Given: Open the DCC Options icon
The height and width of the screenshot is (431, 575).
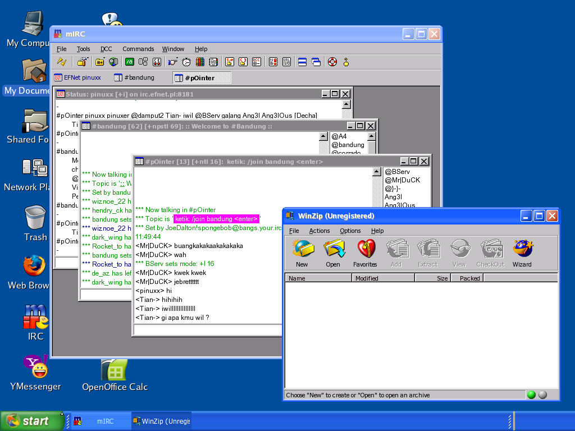Looking at the screenshot, I should (x=257, y=62).
